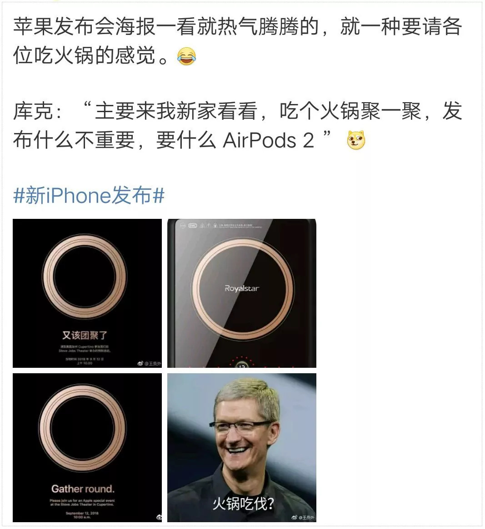Click the 又该团聚了 headline text

click(x=85, y=336)
